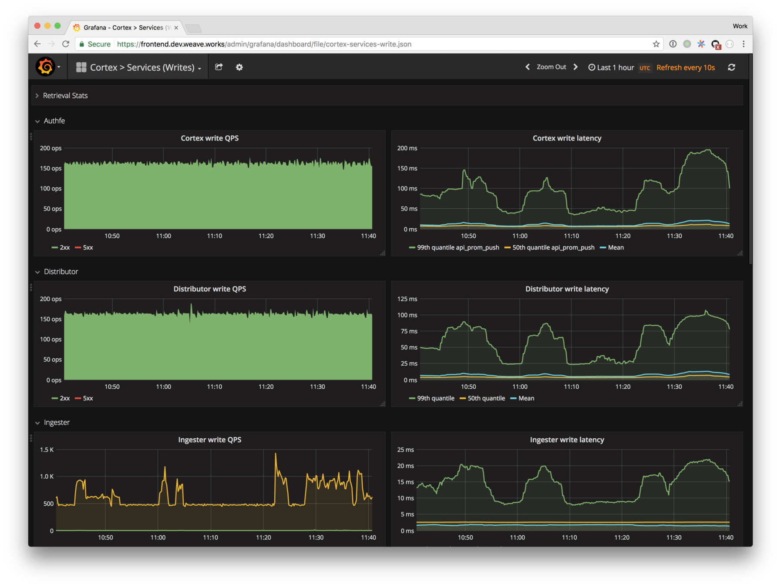Click Refresh every 10s setting
This screenshot has width=781, height=587.
[x=686, y=67]
